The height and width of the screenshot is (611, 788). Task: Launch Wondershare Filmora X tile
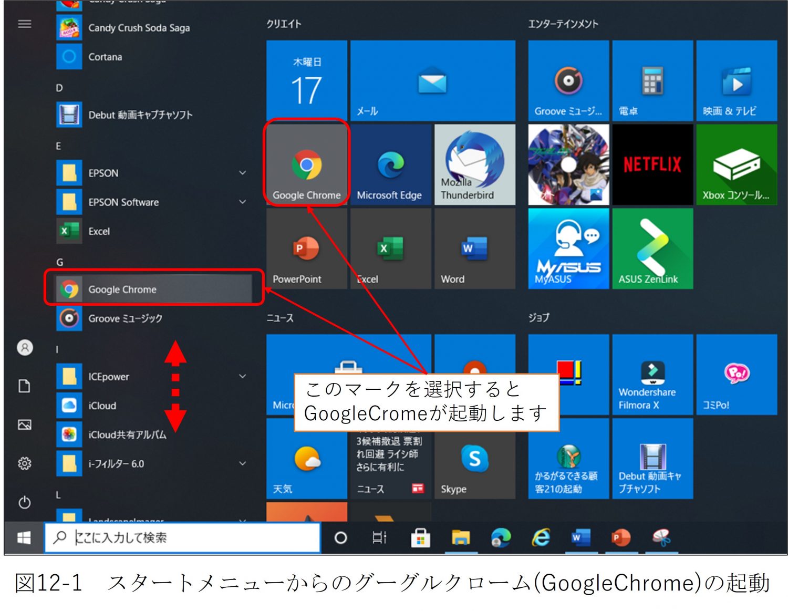[652, 375]
